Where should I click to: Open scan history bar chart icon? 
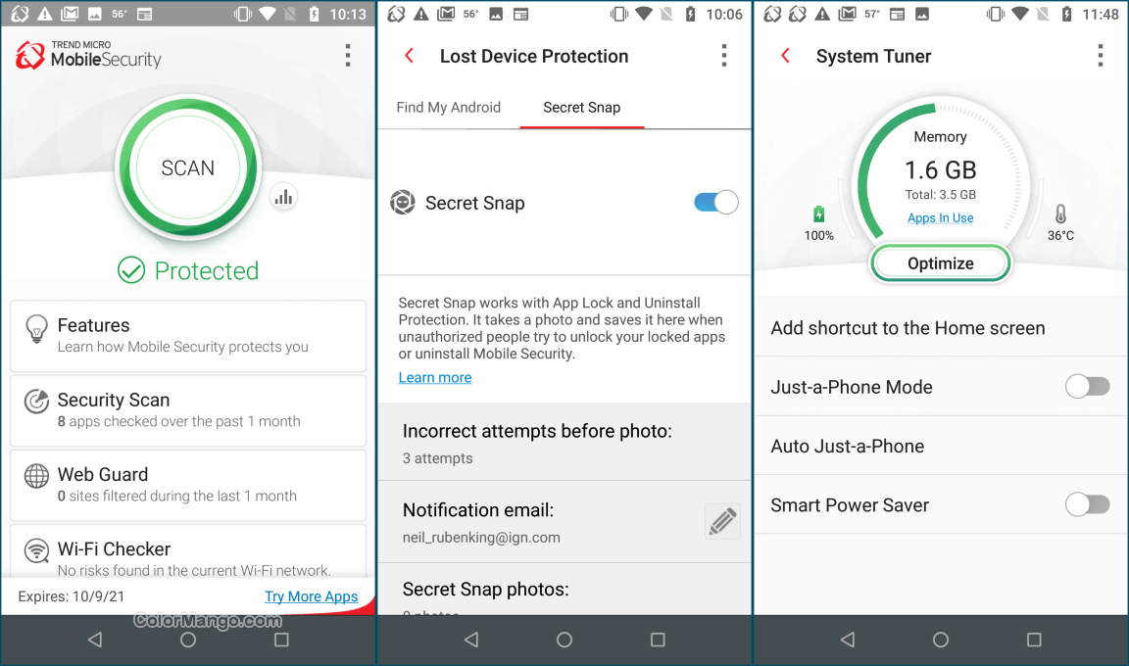pos(283,197)
